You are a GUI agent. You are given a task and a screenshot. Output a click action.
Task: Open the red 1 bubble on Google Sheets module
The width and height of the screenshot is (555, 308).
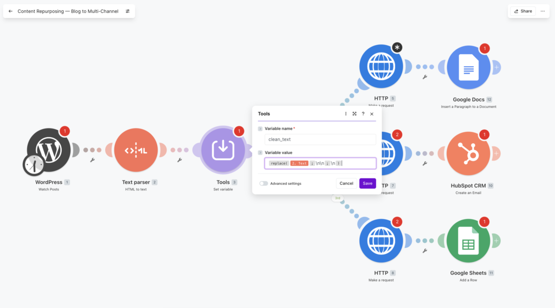tap(484, 222)
